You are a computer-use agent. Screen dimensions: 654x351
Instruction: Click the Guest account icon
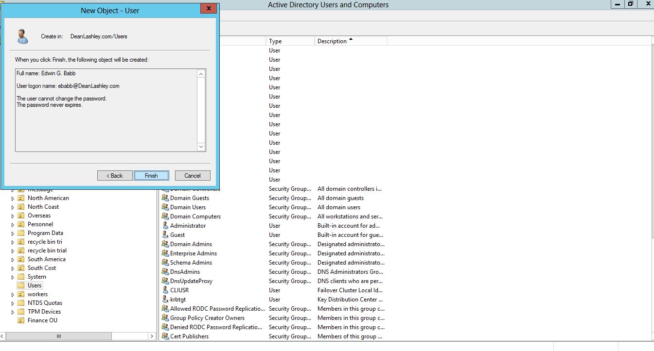165,235
